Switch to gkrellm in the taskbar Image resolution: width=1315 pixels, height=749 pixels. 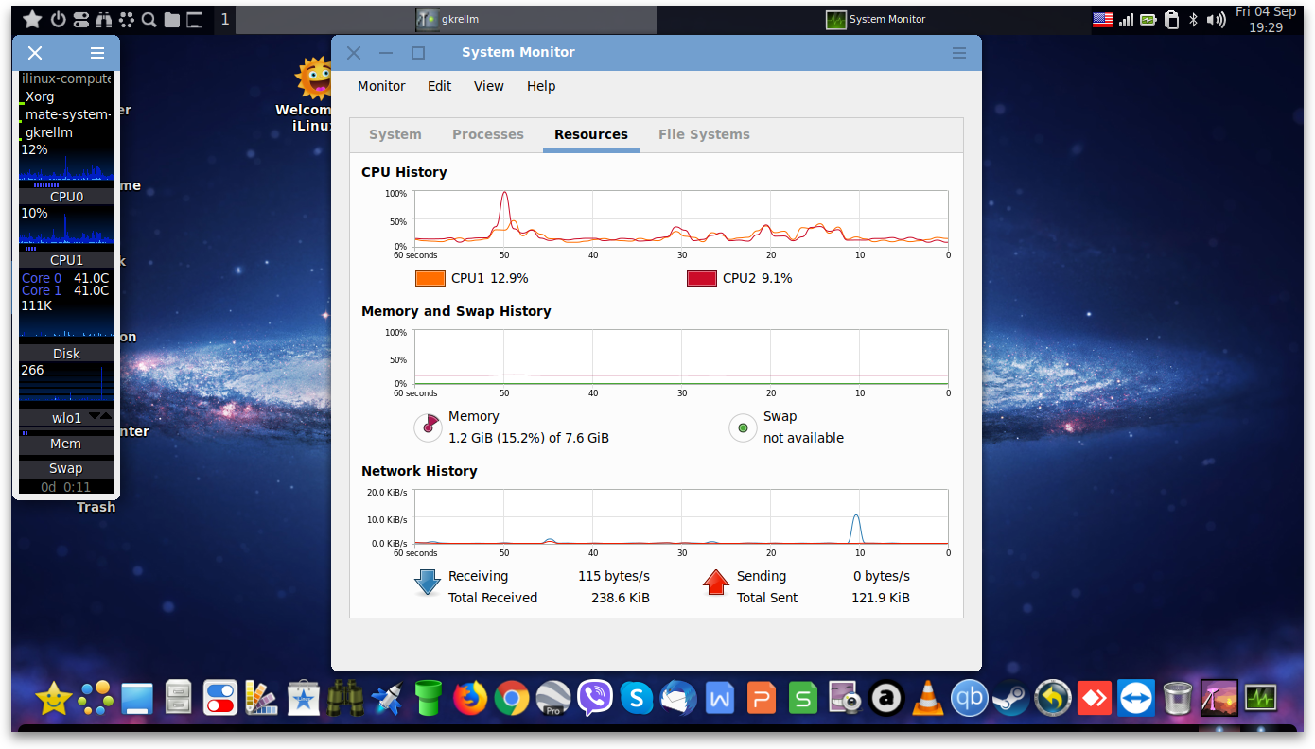[x=446, y=19]
